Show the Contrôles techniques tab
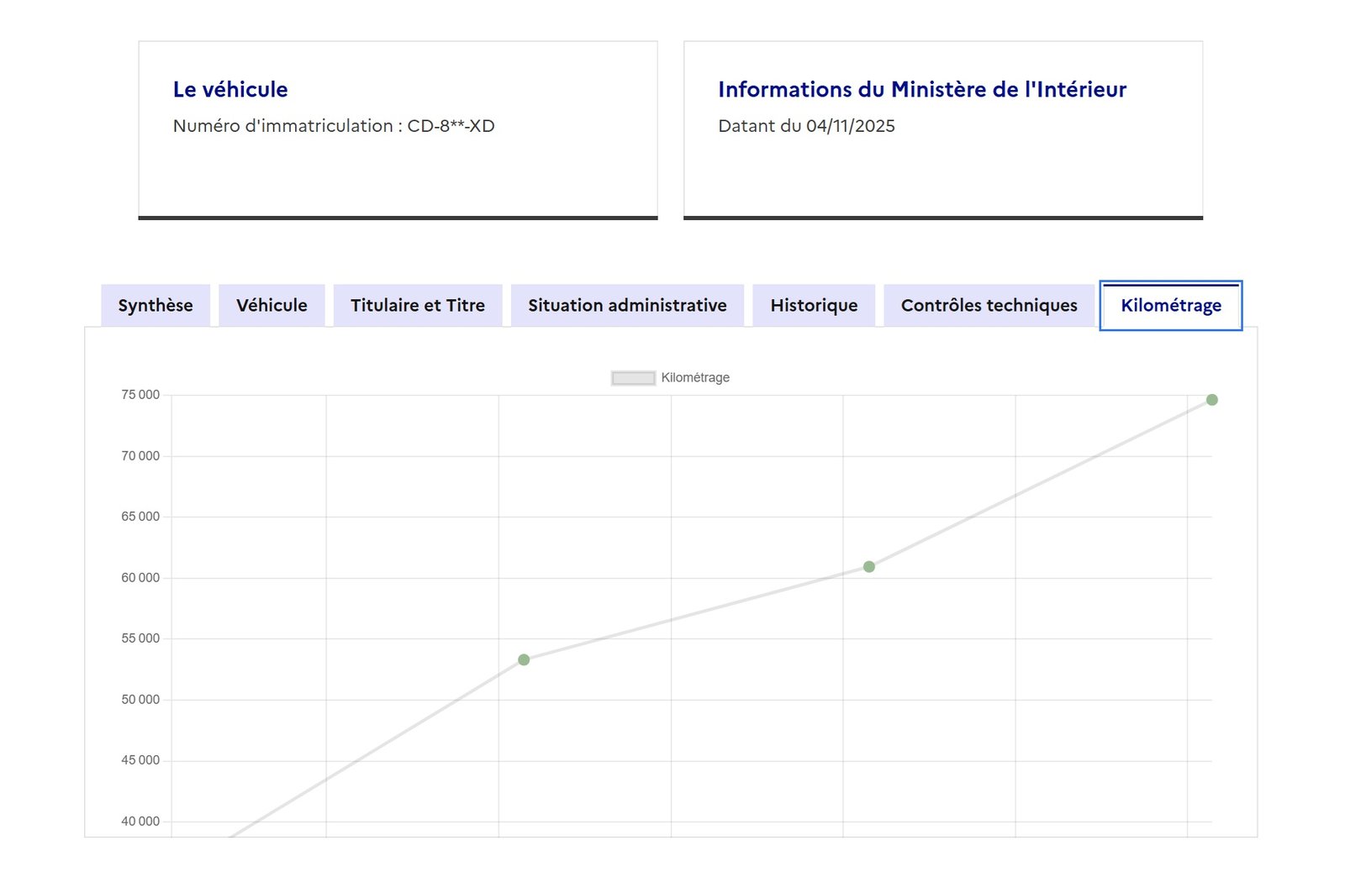 coord(989,306)
